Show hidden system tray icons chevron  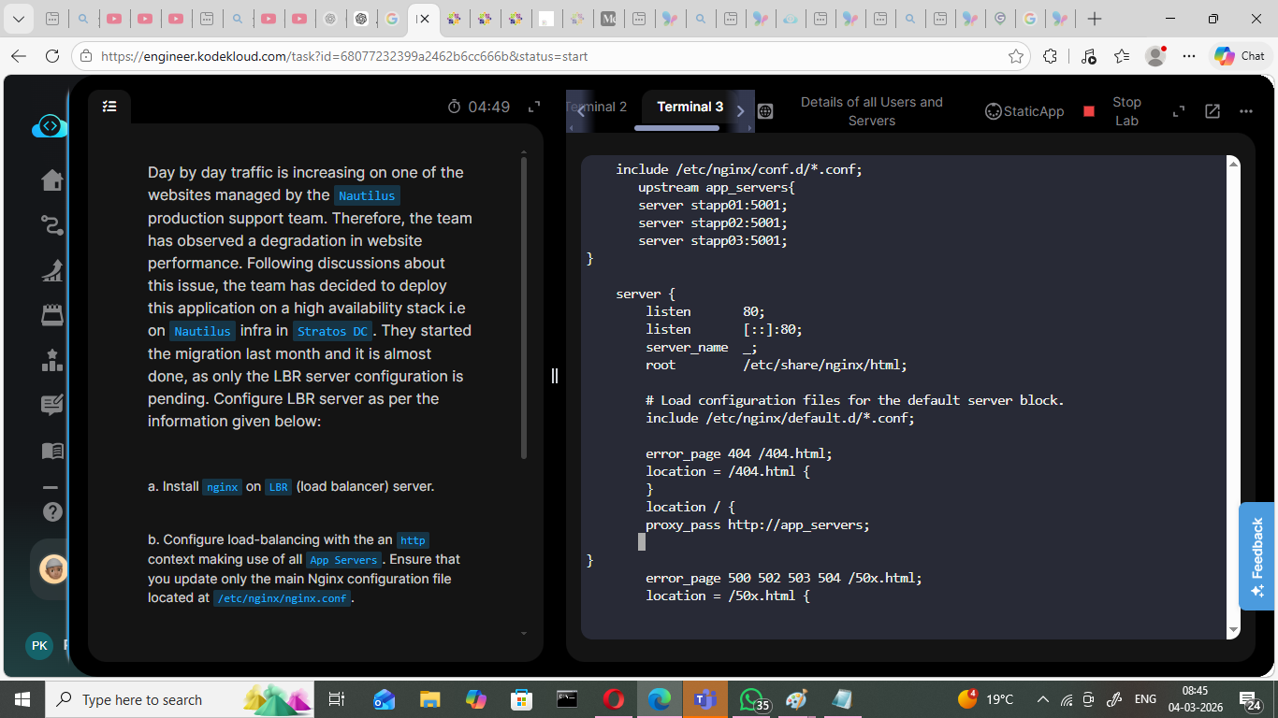pyautogui.click(x=1043, y=699)
